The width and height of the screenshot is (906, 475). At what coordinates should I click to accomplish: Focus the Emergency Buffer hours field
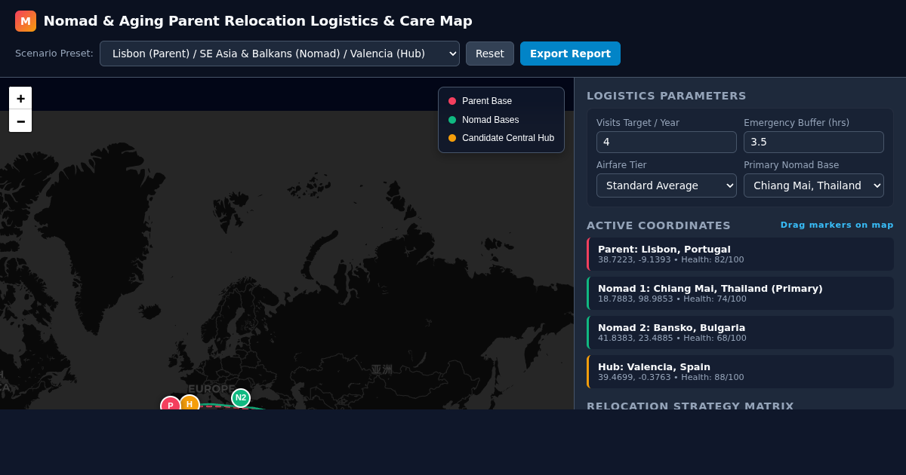click(814, 142)
